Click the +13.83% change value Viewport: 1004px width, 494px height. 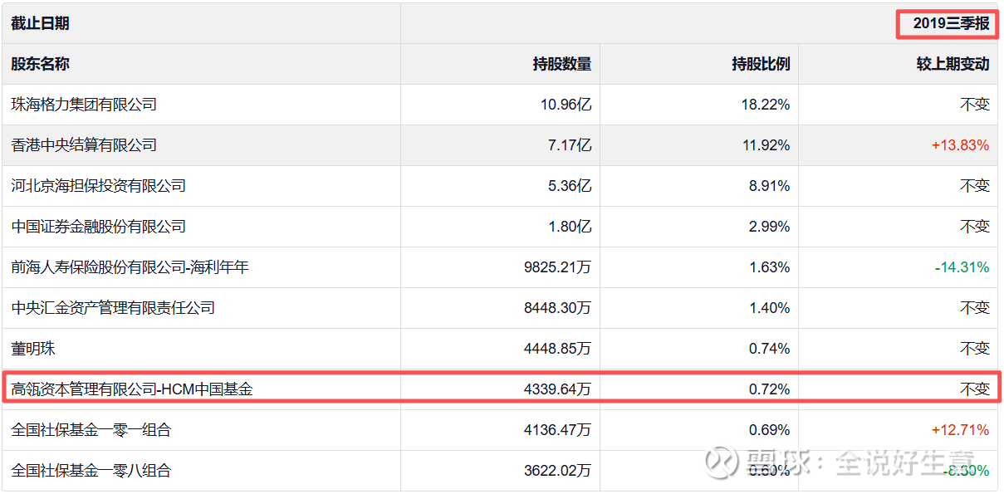[960, 145]
